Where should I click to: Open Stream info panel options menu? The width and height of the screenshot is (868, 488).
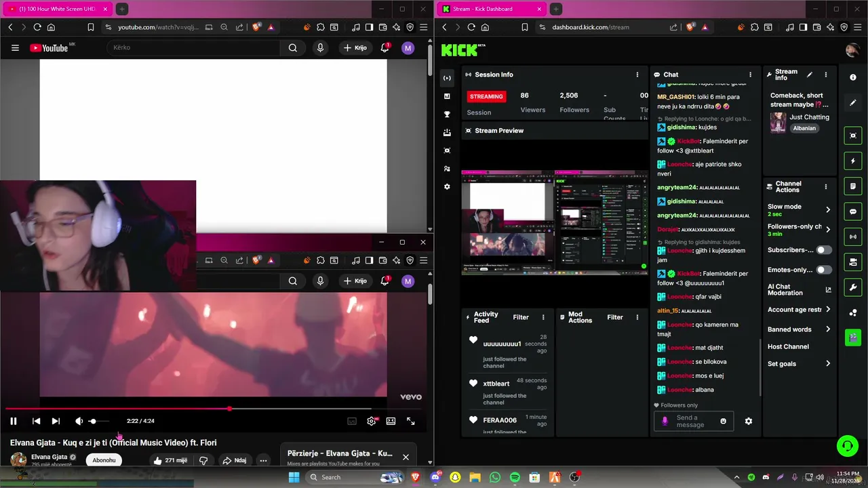coord(825,75)
